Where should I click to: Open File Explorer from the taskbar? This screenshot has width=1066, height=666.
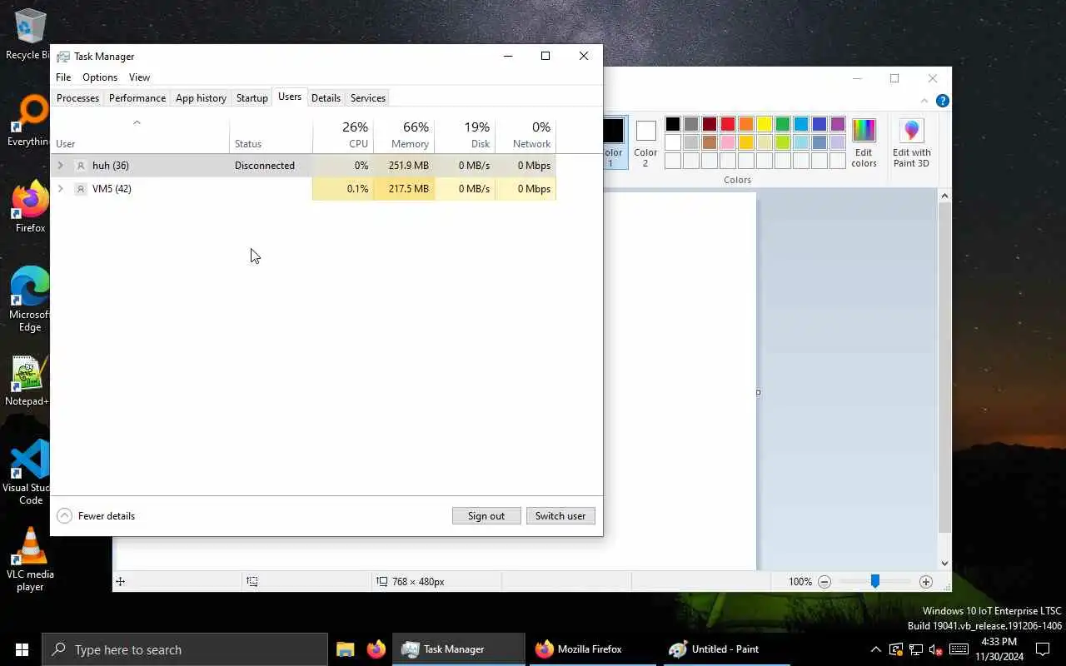click(x=346, y=649)
